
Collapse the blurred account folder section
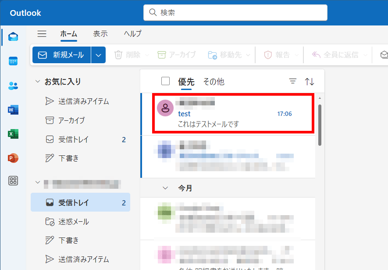(38, 182)
